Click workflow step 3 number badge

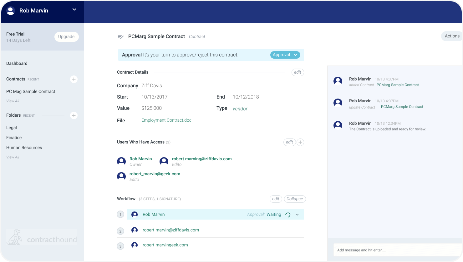pyautogui.click(x=120, y=246)
